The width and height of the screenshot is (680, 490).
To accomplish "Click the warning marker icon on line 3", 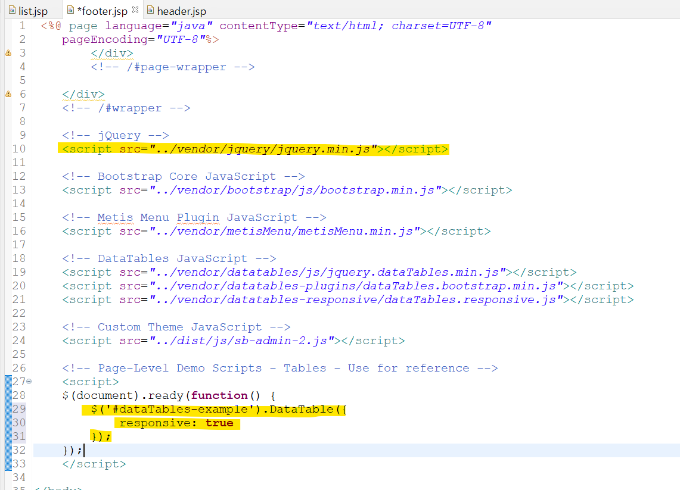I will pos(8,53).
